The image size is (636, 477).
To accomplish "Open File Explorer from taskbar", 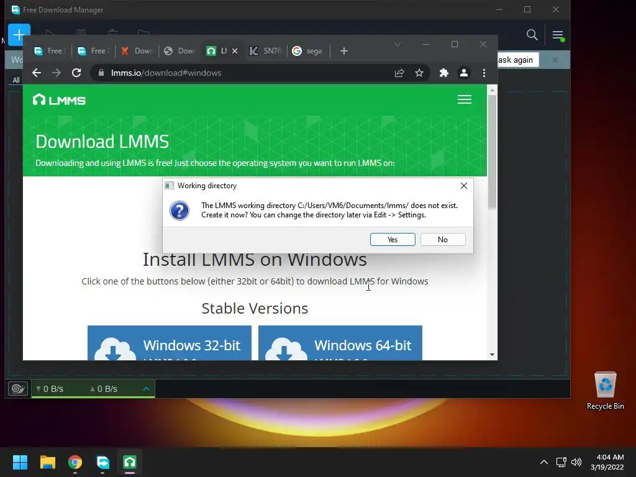I will click(x=47, y=462).
